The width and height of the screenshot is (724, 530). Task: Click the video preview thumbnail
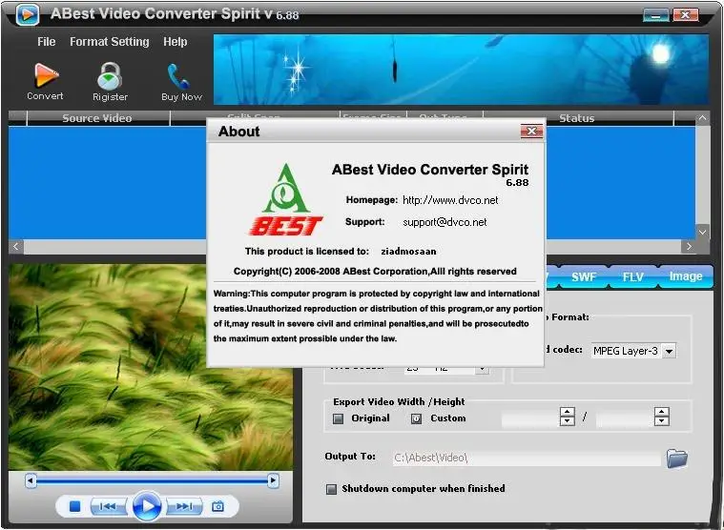coord(150,367)
